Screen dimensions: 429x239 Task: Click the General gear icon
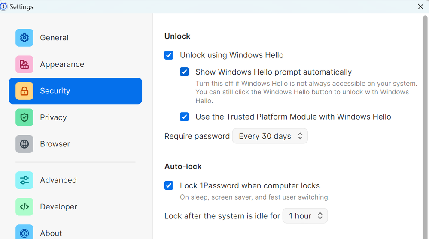tap(24, 38)
